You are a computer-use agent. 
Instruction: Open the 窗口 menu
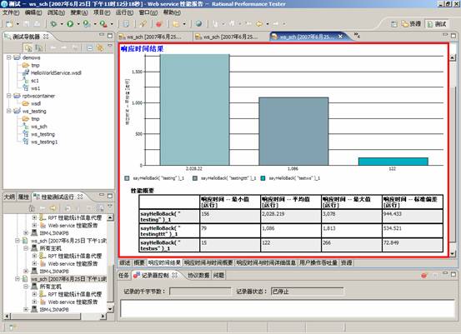coord(148,12)
